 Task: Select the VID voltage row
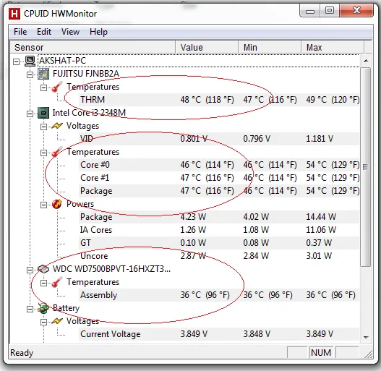point(218,139)
